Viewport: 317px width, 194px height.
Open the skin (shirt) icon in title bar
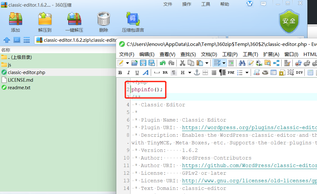click(250, 3)
